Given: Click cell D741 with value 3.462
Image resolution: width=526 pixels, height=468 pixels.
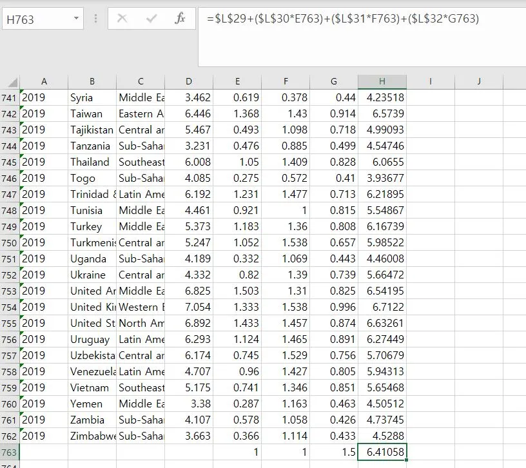Looking at the screenshot, I should click(189, 97).
